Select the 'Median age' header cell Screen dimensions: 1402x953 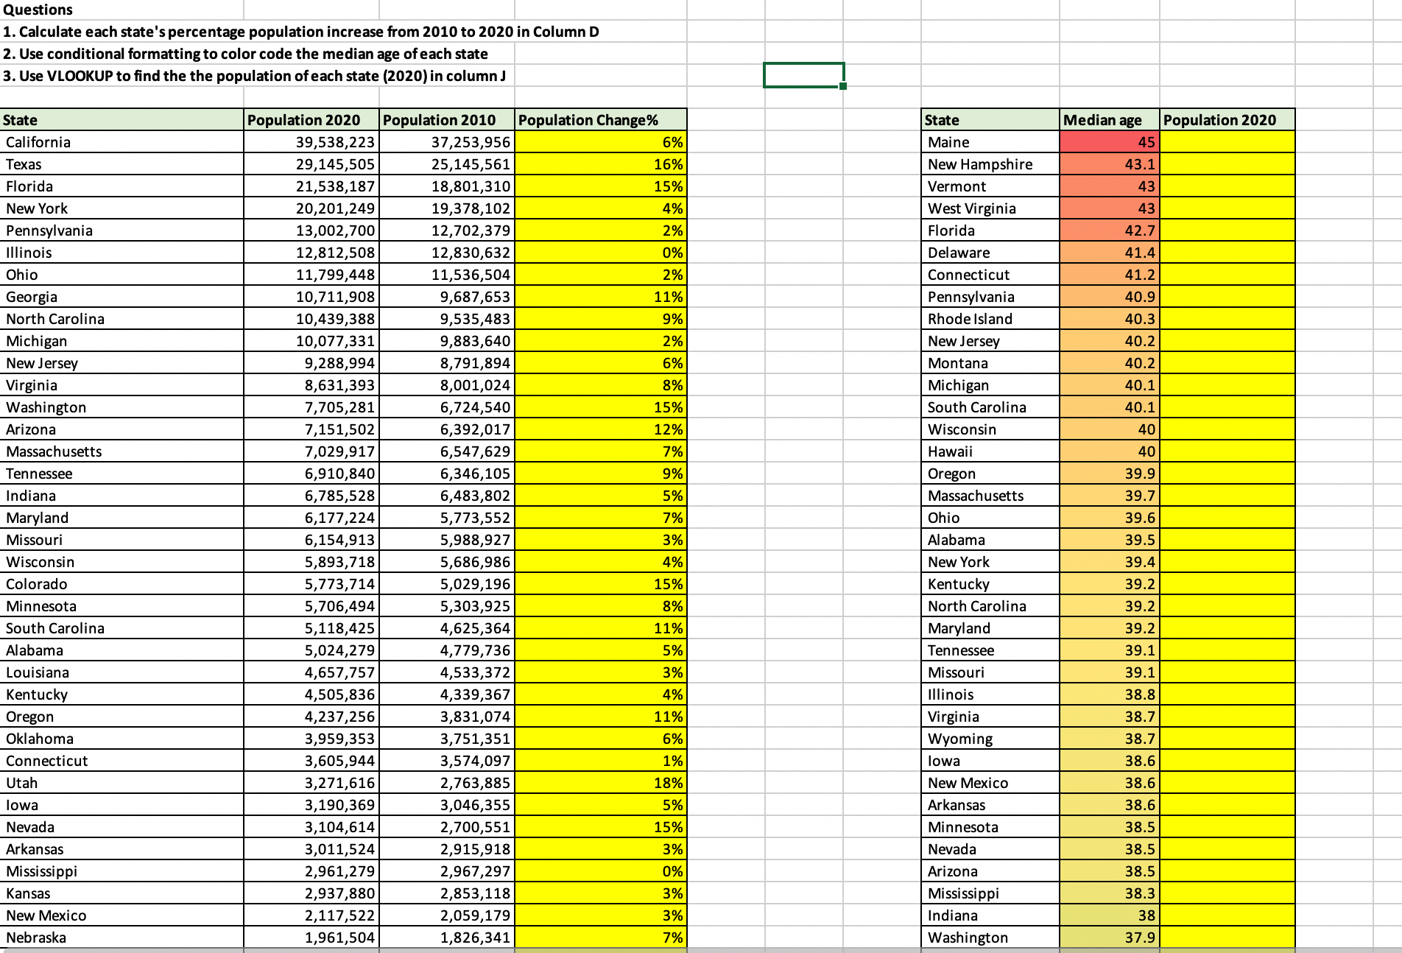(x=1110, y=119)
